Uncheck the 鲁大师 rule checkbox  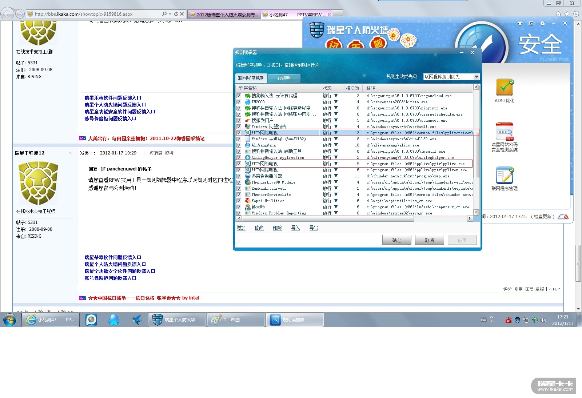coord(239,207)
